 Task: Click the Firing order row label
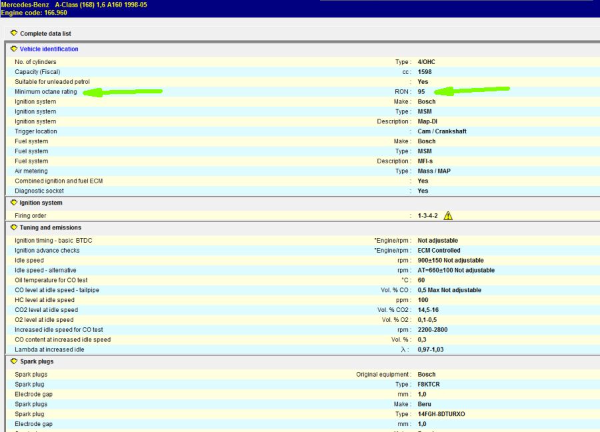point(31,216)
